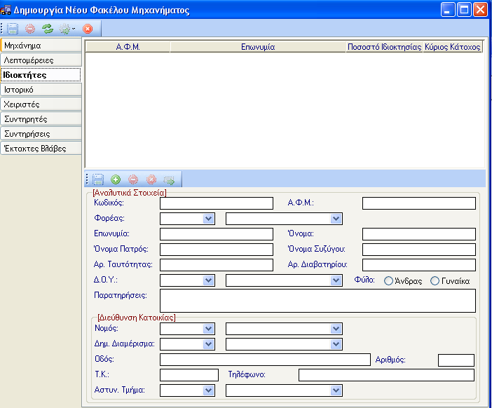Open the Δ.Ο.Υ. code dropdown

click(208, 280)
